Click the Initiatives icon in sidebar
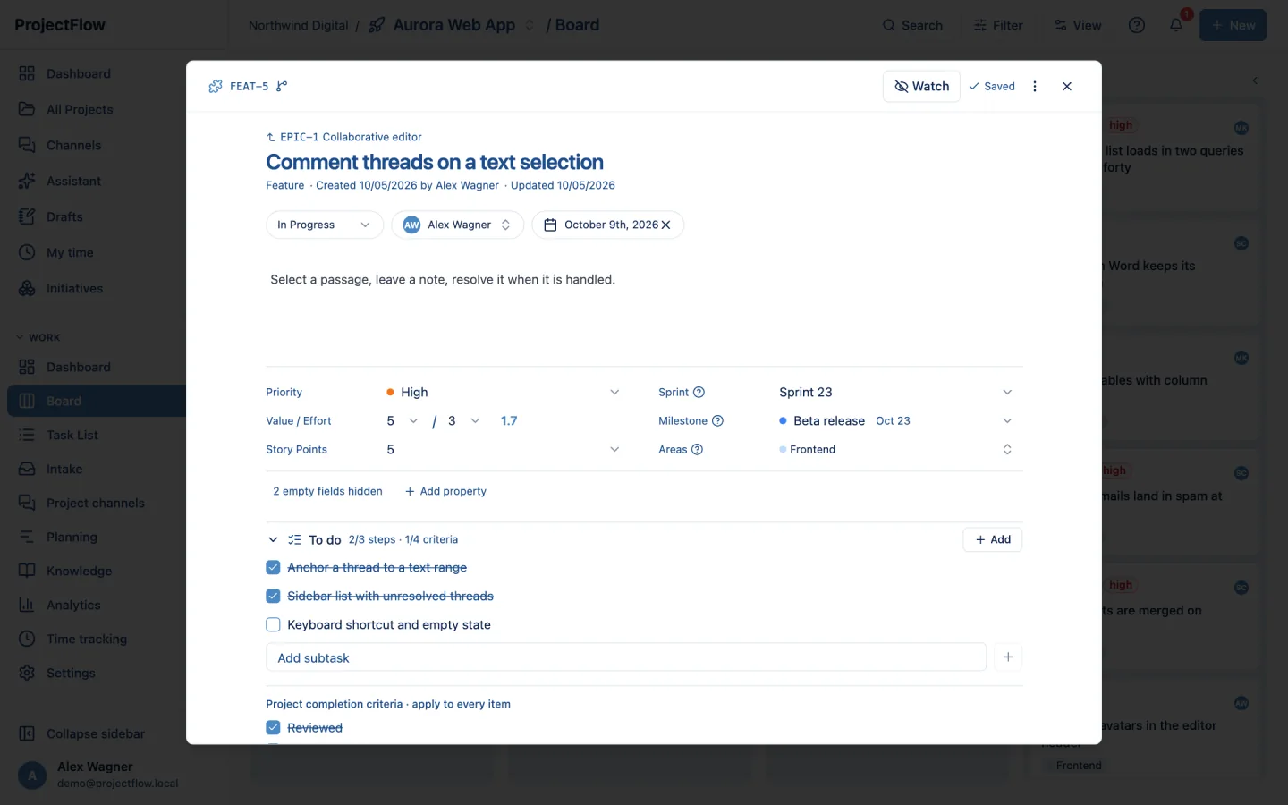This screenshot has height=805, width=1288. [x=27, y=288]
